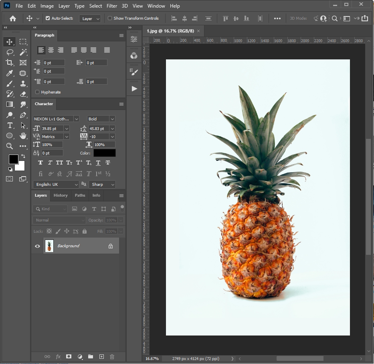Open the Sharp anti-aliasing dropdown
The width and height of the screenshot is (374, 364).
click(x=102, y=184)
